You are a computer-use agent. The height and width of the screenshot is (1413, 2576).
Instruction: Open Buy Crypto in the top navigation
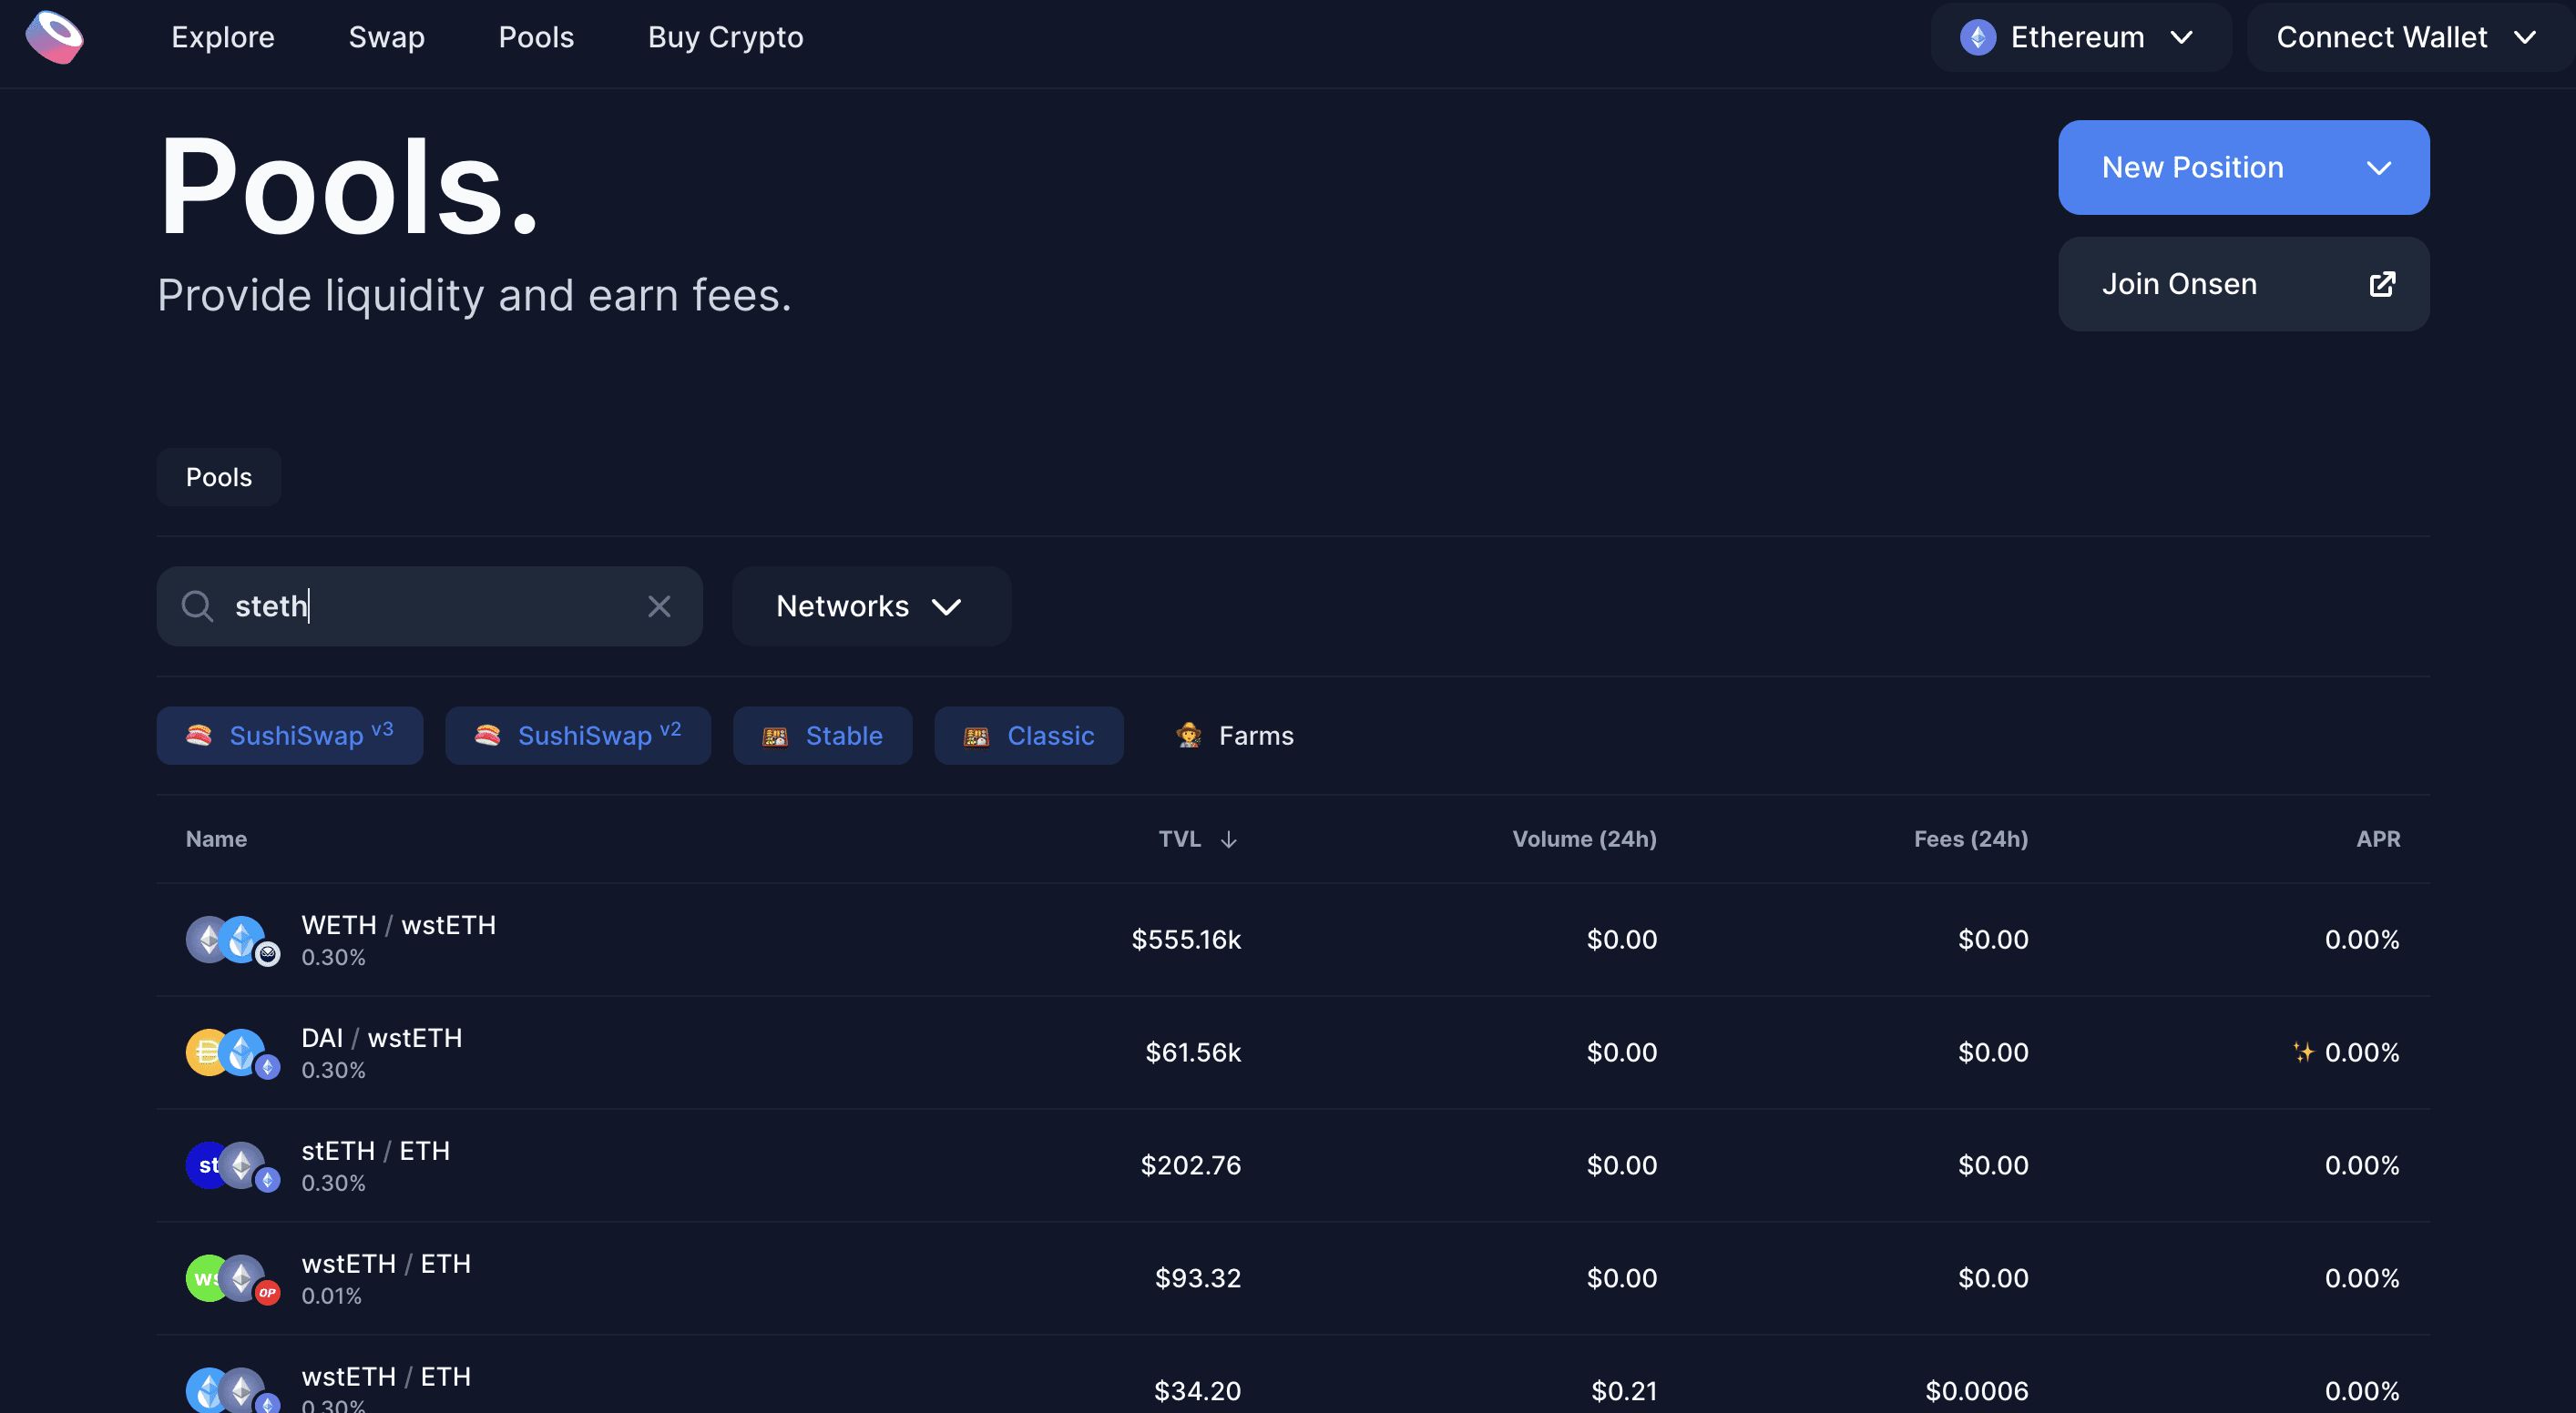(x=725, y=38)
